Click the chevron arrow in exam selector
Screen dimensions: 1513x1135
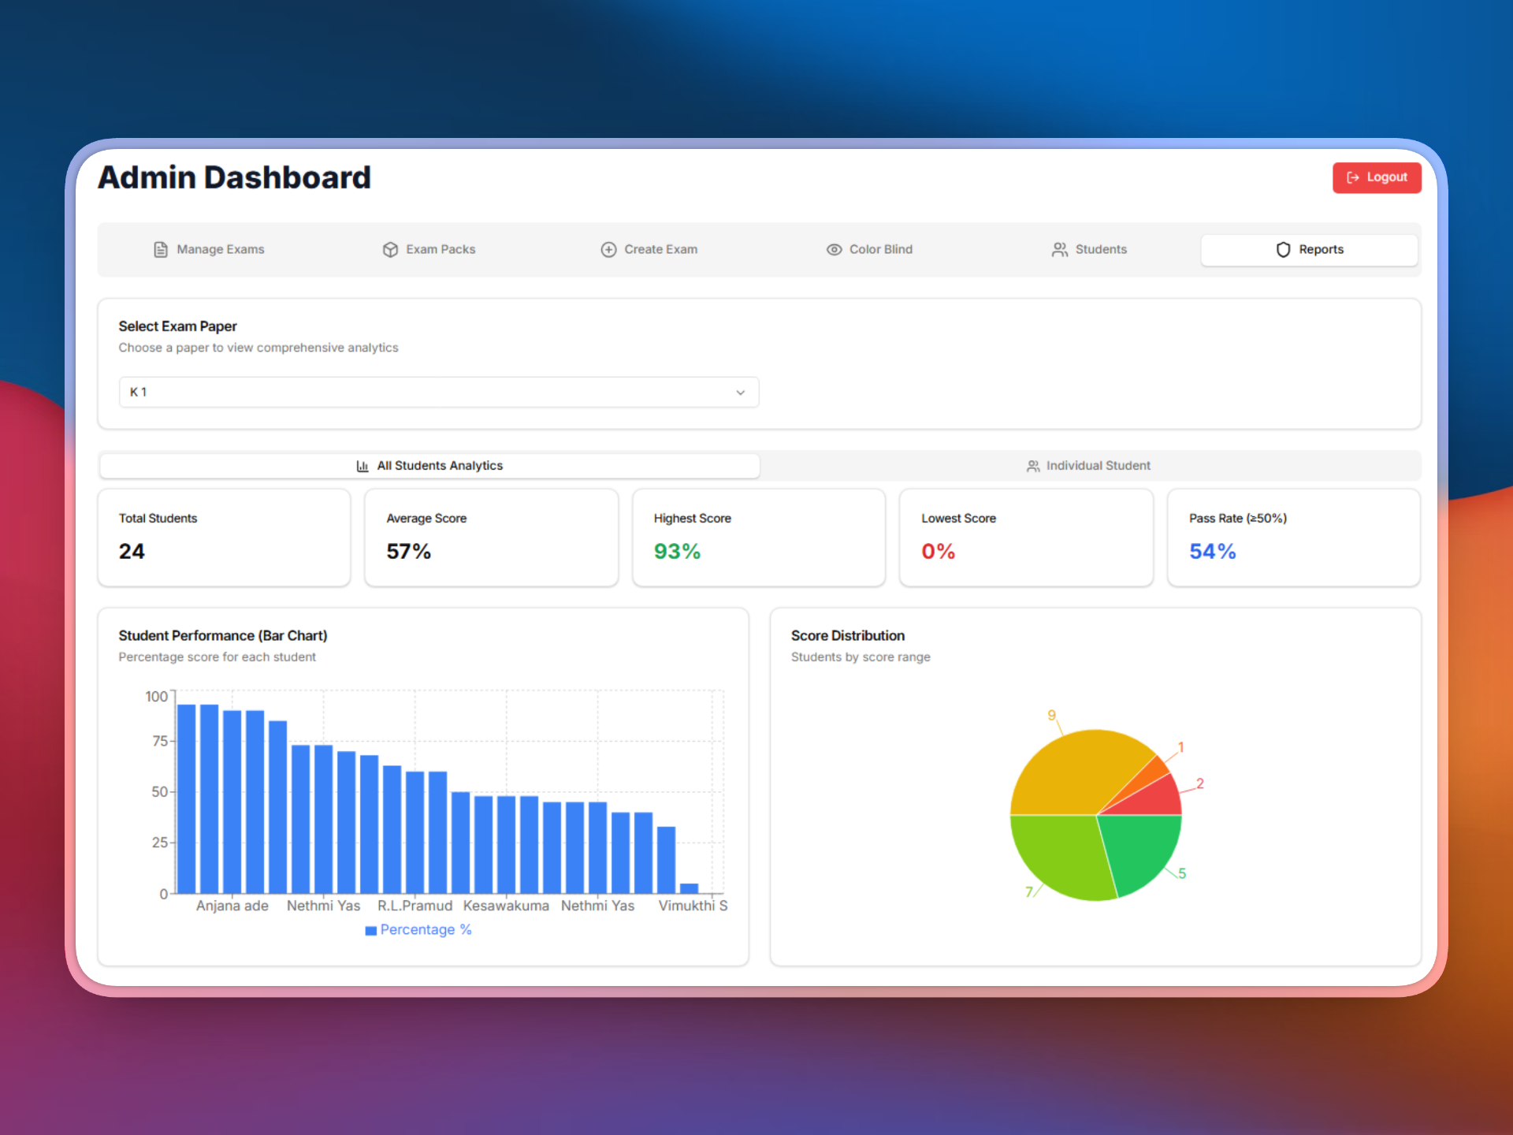coord(740,393)
